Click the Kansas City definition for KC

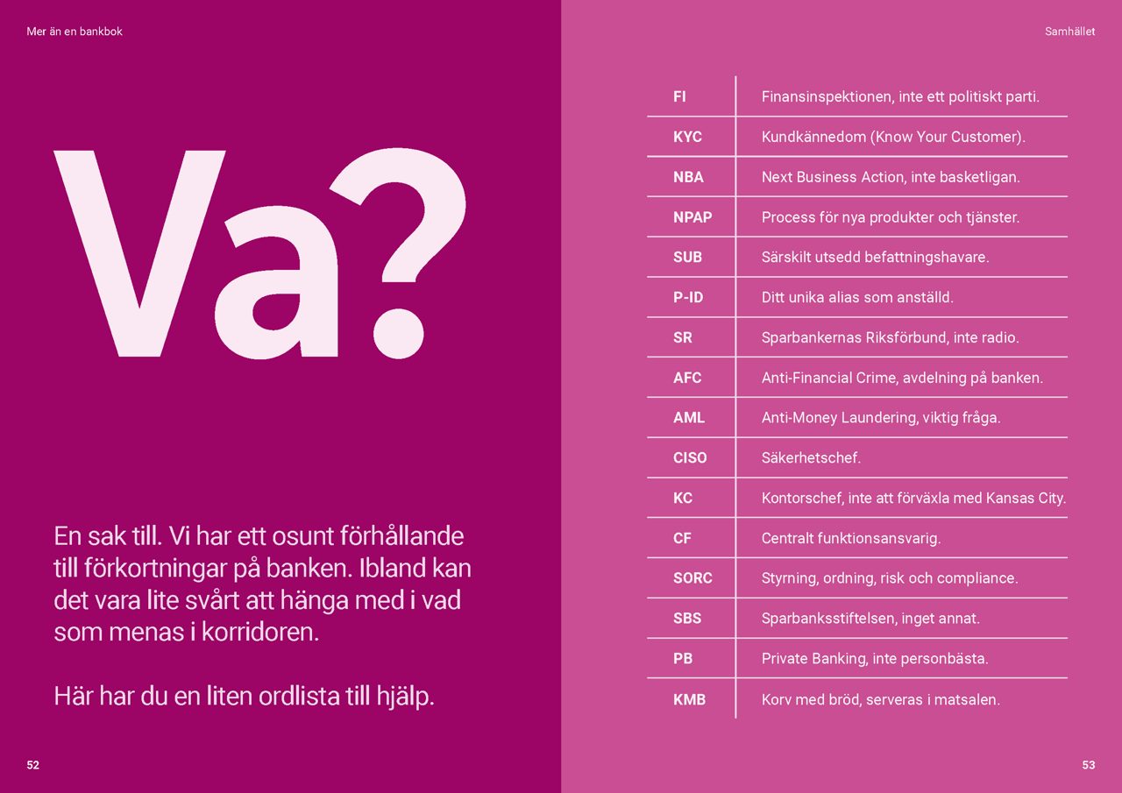pos(913,498)
